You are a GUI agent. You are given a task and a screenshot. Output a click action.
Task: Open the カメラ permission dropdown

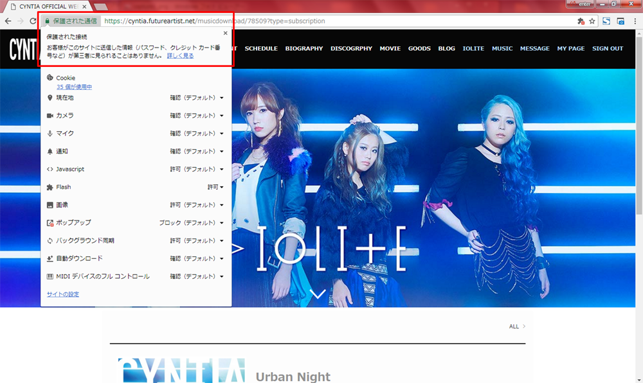197,116
